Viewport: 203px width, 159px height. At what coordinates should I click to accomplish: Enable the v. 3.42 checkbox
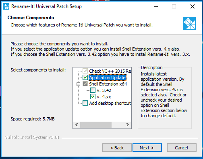(x=93, y=90)
